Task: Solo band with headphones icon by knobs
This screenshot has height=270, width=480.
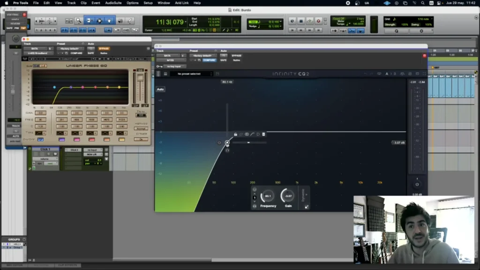Action: pos(255,206)
